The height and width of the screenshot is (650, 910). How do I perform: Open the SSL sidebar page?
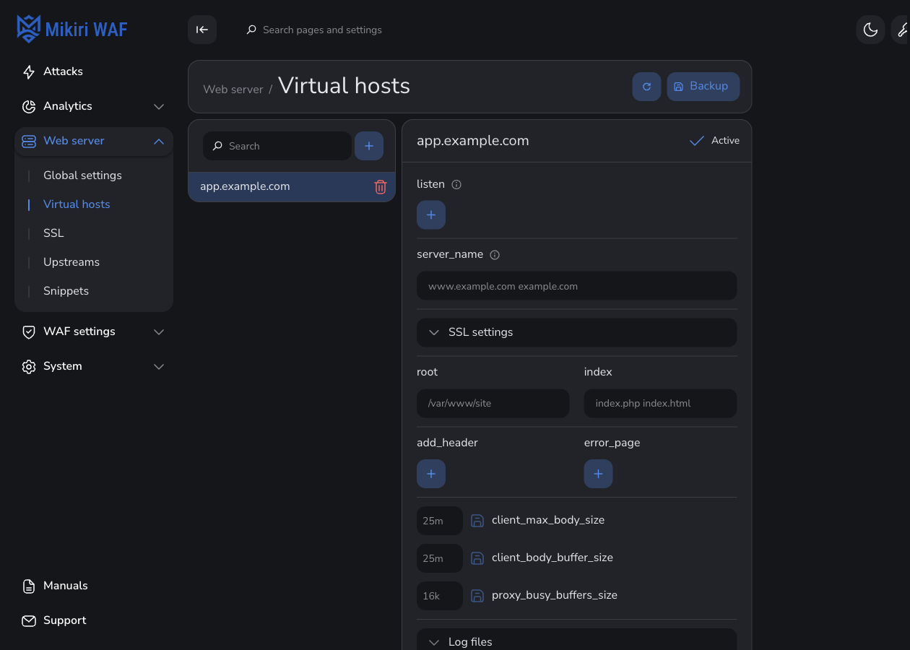(x=53, y=233)
